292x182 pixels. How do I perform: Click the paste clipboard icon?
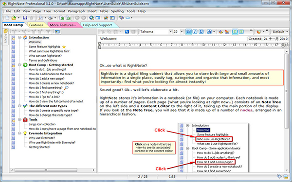pyautogui.click(x=115, y=32)
